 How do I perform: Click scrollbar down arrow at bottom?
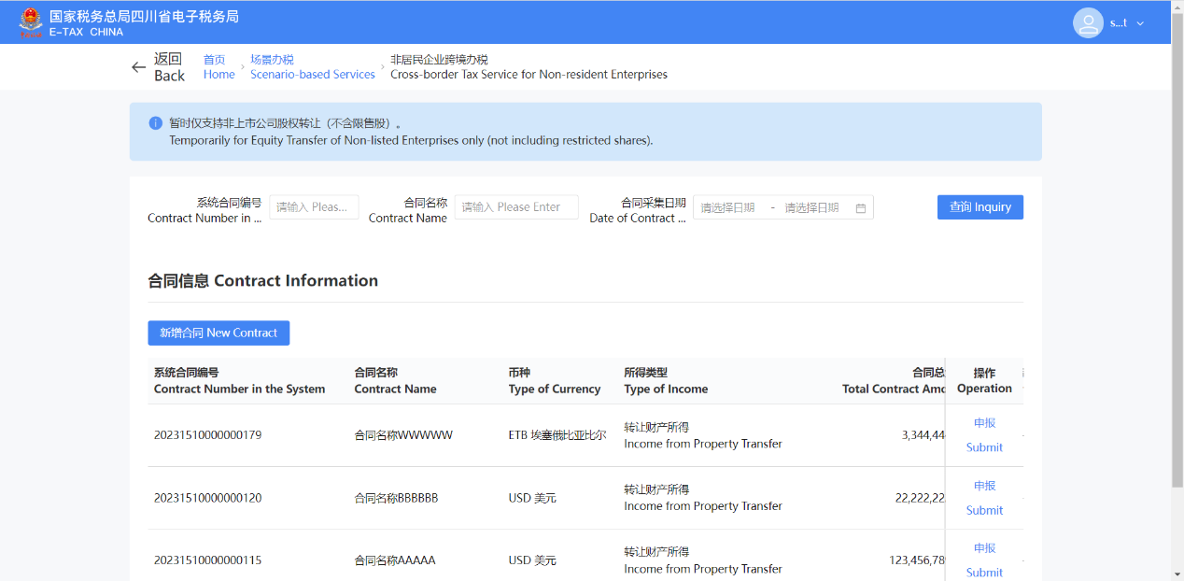click(1177, 574)
